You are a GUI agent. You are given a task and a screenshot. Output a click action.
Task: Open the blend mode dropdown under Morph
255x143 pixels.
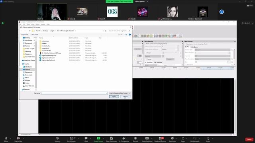pyautogui.click(x=153, y=56)
